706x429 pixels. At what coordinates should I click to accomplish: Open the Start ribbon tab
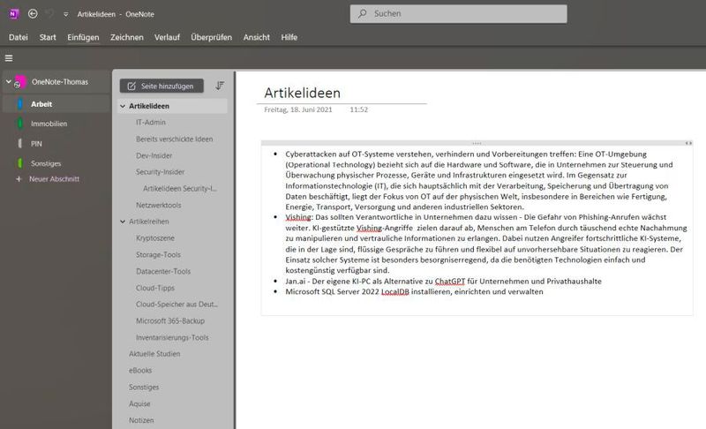pyautogui.click(x=48, y=37)
